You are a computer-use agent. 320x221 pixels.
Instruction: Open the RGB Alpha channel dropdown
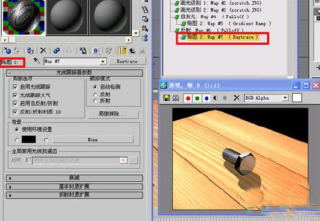(285, 98)
